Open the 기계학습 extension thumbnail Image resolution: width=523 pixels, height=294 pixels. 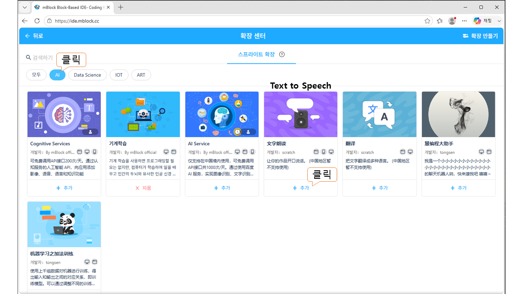pos(143,114)
